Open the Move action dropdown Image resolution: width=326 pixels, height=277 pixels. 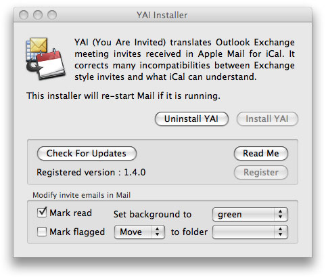139,232
